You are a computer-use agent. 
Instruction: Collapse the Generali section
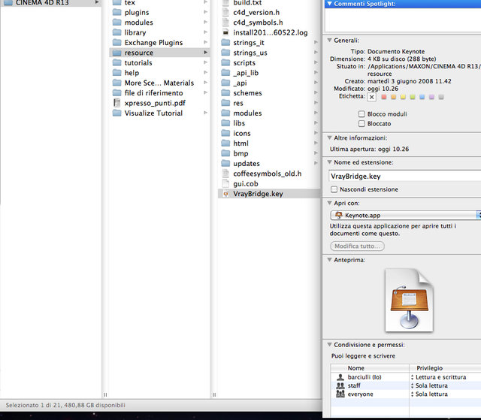coord(330,40)
